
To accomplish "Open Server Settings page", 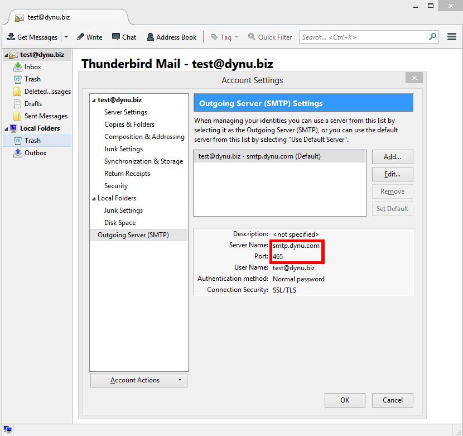I will point(126,112).
